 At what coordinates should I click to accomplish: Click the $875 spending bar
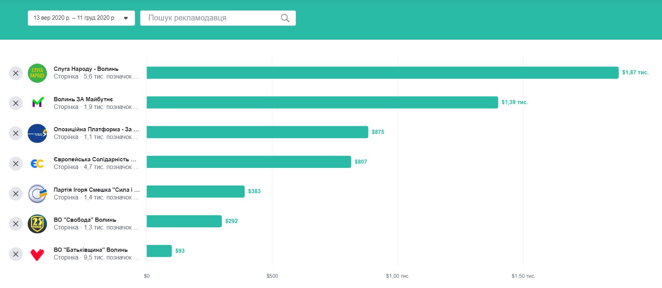click(257, 132)
